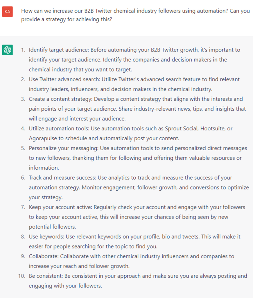Click the green ChatGPT logo icon
Viewport: 253px width, 298px height.
pyautogui.click(x=7, y=50)
